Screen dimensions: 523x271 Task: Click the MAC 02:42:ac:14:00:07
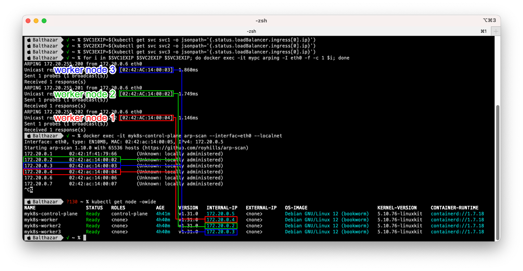pos(93,184)
